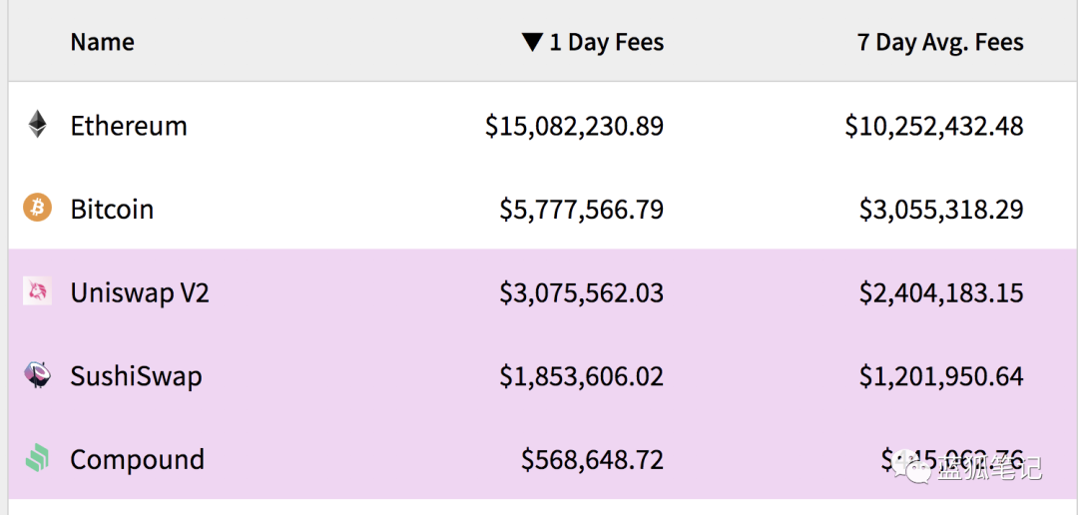Select Bitcoin's 1 day fee value $5,777,566.79
1078x515 pixels.
pyautogui.click(x=581, y=210)
